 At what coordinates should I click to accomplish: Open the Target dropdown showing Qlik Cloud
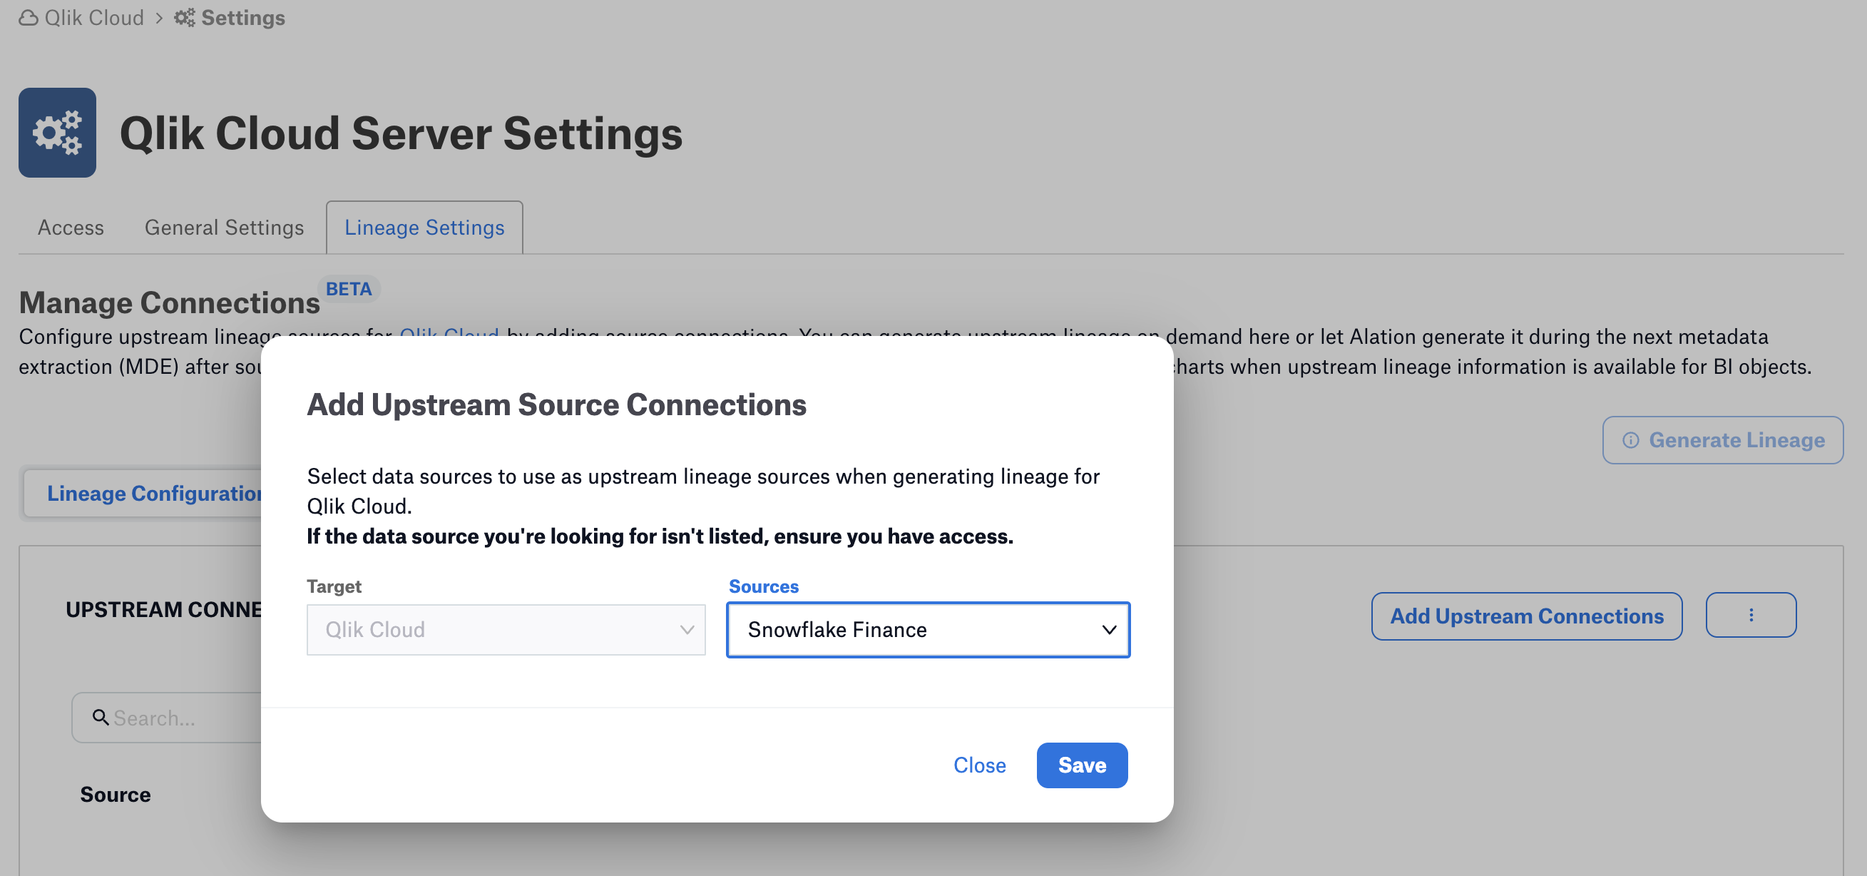506,629
